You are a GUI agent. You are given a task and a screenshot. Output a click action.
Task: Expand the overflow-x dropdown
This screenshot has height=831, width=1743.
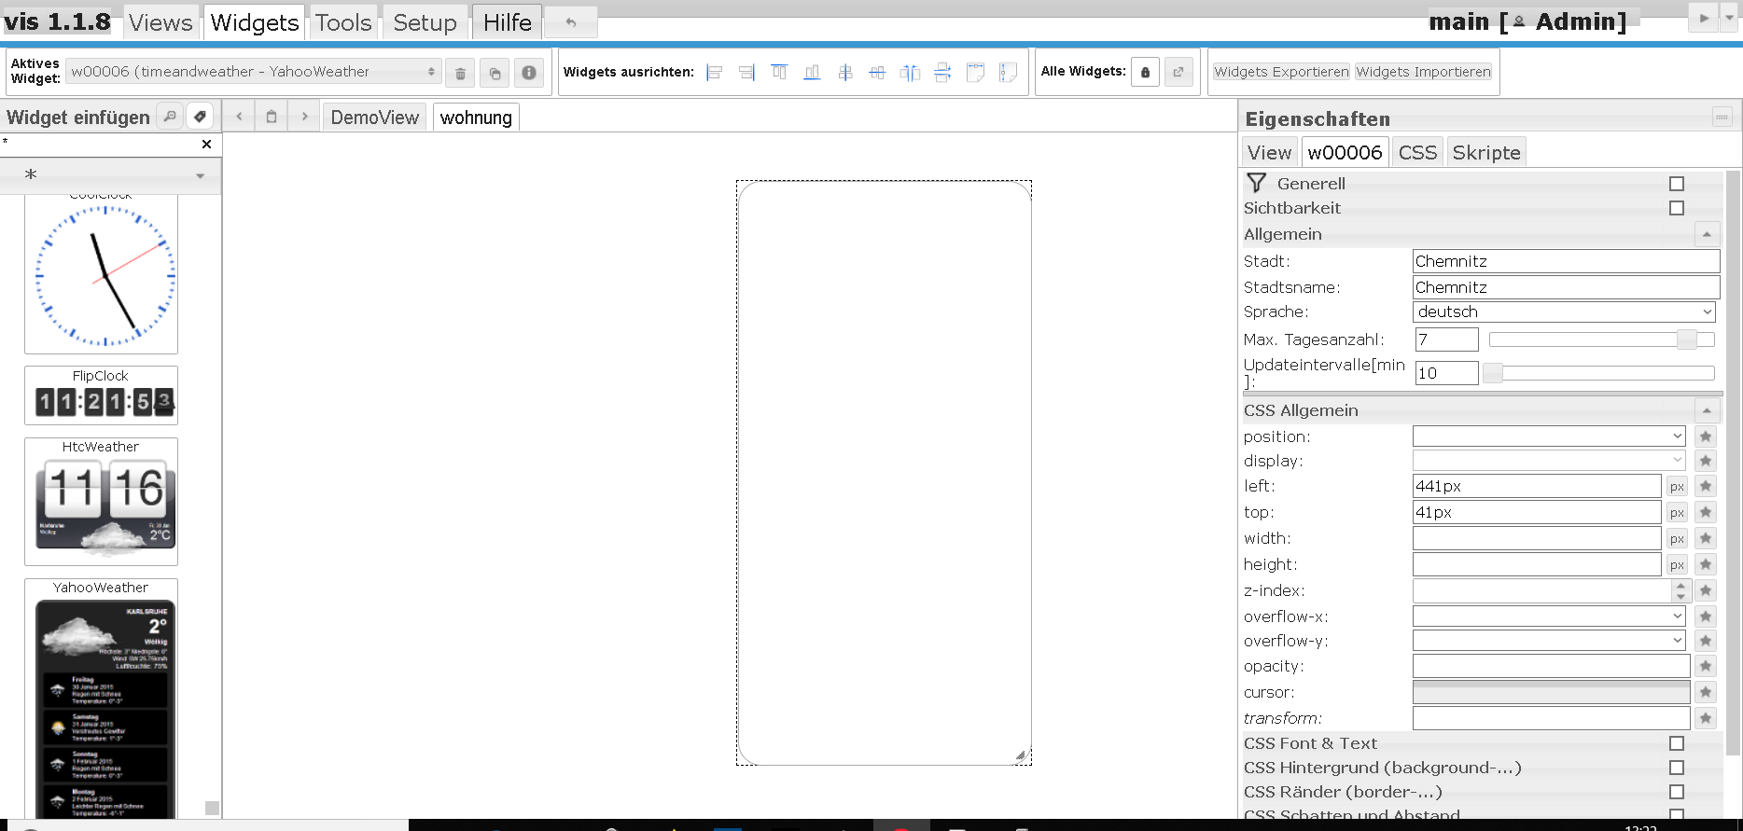[1549, 616]
